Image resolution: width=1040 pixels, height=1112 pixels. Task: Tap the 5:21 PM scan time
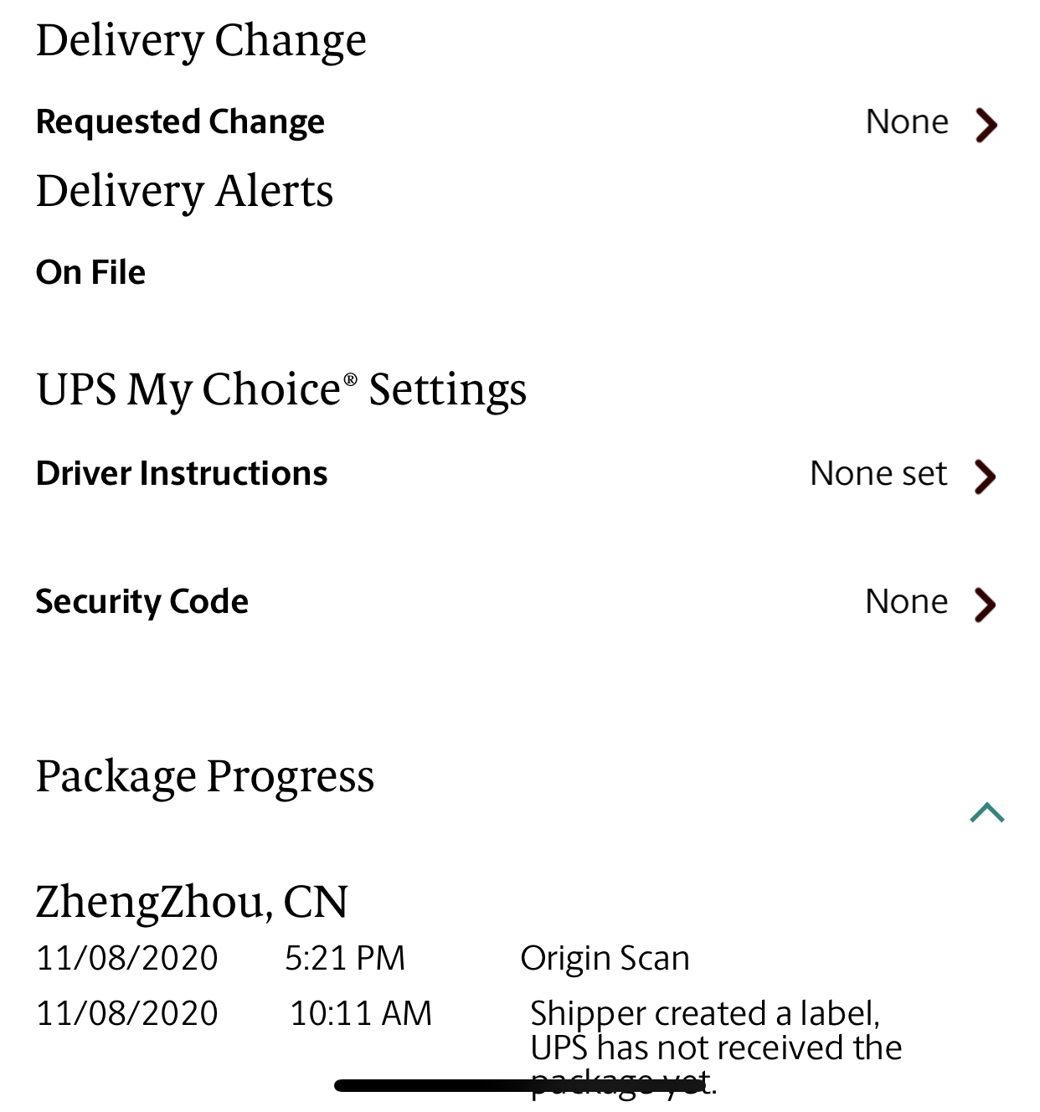(345, 959)
